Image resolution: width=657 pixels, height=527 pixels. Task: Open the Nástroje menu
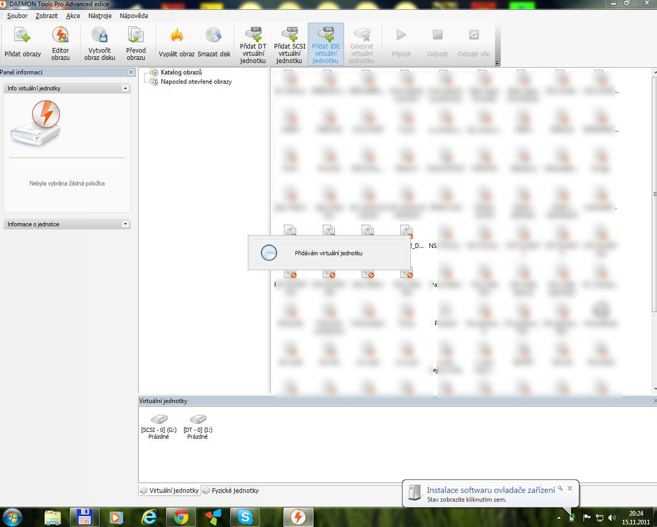tap(100, 16)
